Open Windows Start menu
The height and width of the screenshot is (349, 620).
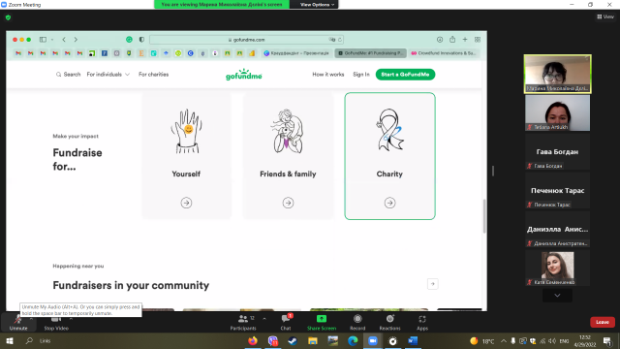10,340
